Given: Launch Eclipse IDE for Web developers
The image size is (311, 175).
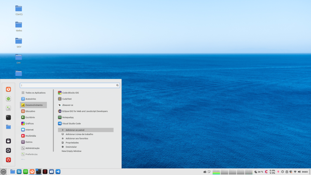Looking at the screenshot, I should [x=85, y=111].
